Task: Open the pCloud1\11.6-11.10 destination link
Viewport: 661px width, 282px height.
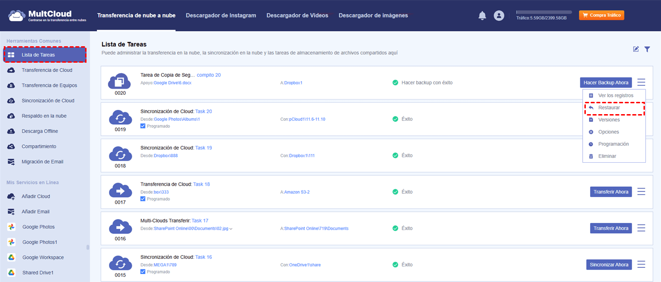Action: 307,119
